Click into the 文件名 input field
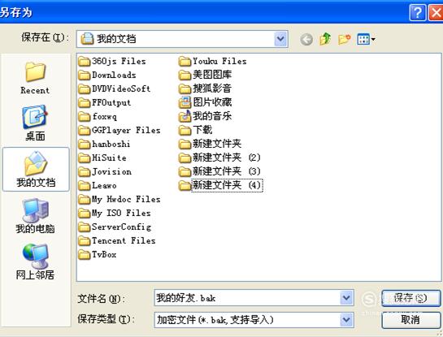 tap(247, 298)
